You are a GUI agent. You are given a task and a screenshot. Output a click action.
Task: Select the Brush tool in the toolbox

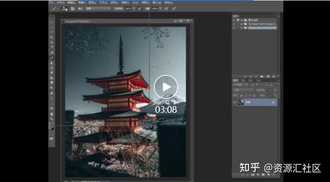(x=52, y=58)
